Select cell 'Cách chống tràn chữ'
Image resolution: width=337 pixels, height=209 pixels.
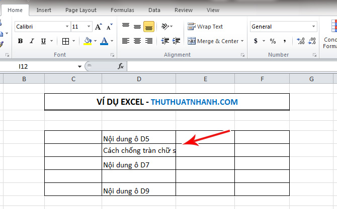139,150
